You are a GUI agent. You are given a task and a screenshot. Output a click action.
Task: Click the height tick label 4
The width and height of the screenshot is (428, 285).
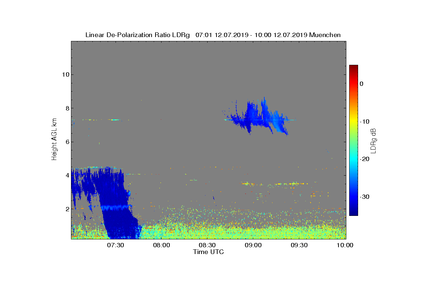pos(67,176)
